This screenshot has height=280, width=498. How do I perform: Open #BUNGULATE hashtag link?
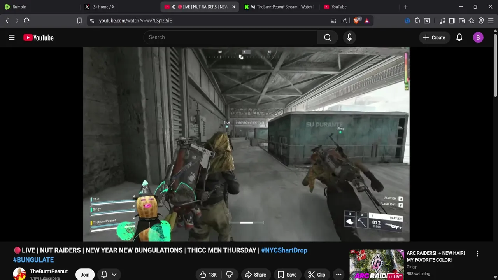33,259
